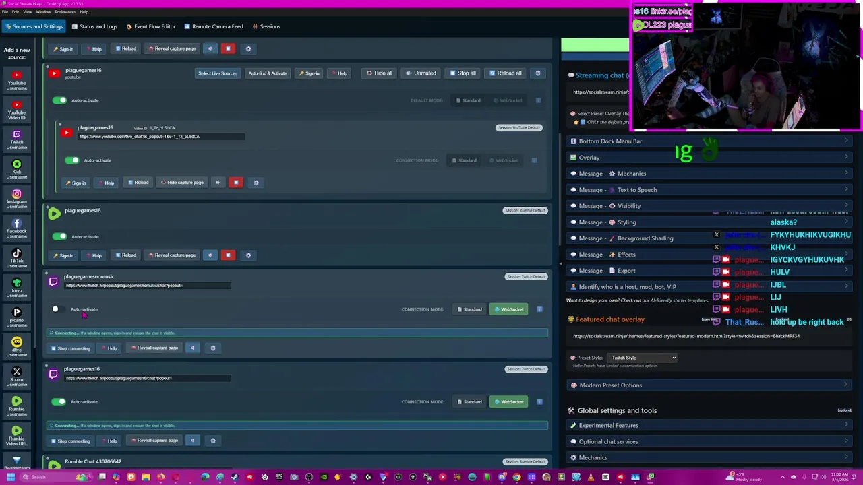Screen dimensions: 863x485
Task: Expand Message - Text to Speech section
Action: tap(709, 190)
